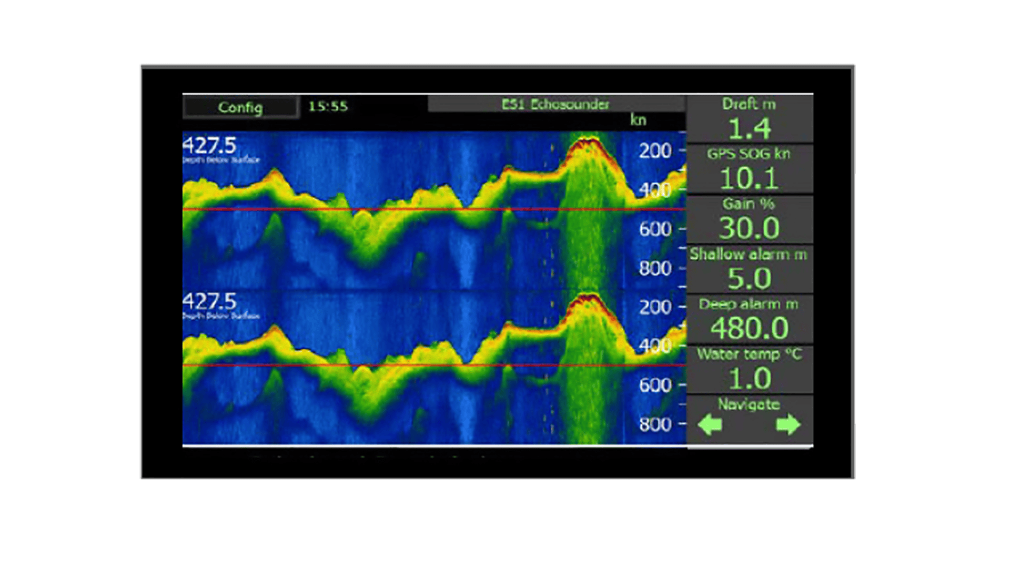The image size is (1010, 568).
Task: Adjust the Gain % setting panel
Action: (x=749, y=219)
